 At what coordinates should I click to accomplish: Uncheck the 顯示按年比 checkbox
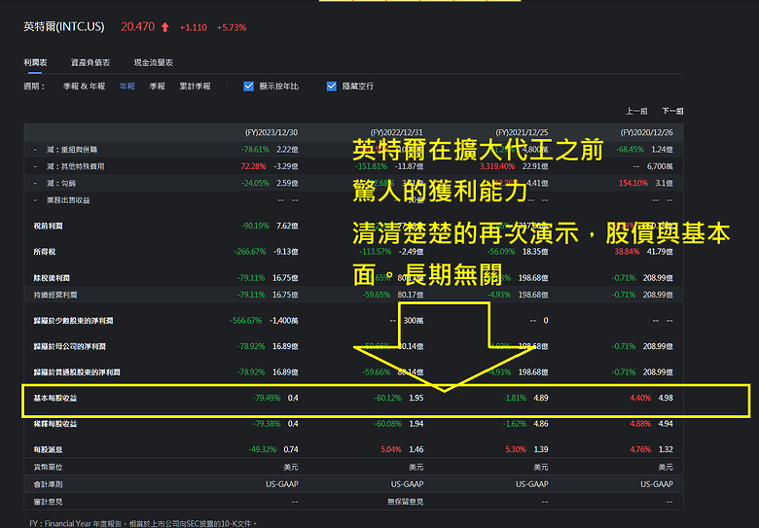click(249, 87)
